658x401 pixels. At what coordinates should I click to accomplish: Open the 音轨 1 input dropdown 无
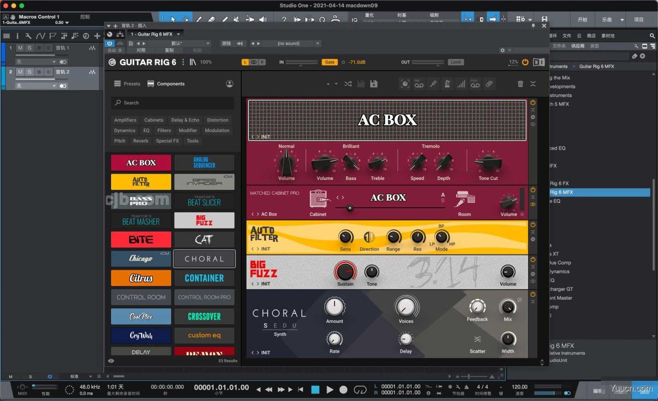point(36,62)
